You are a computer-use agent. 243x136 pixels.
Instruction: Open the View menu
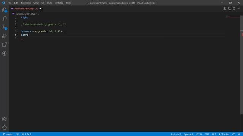coord(36,3)
